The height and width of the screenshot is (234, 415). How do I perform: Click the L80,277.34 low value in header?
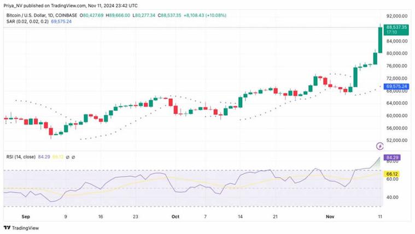[x=144, y=16]
